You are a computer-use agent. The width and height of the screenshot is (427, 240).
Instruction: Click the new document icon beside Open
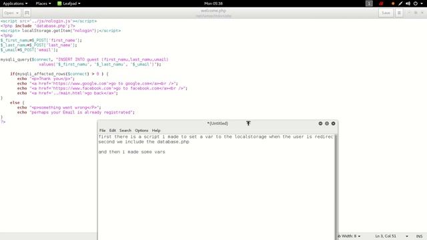(x=27, y=13)
